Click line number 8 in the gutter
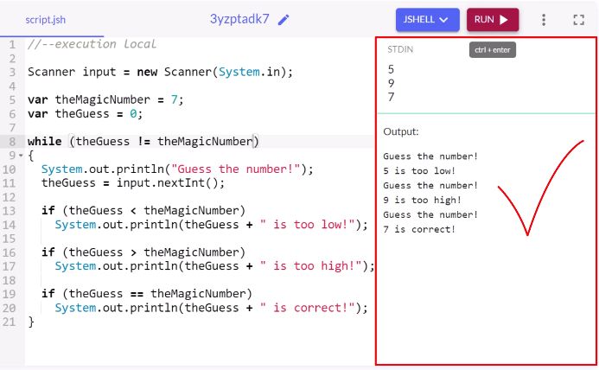 coord(11,142)
